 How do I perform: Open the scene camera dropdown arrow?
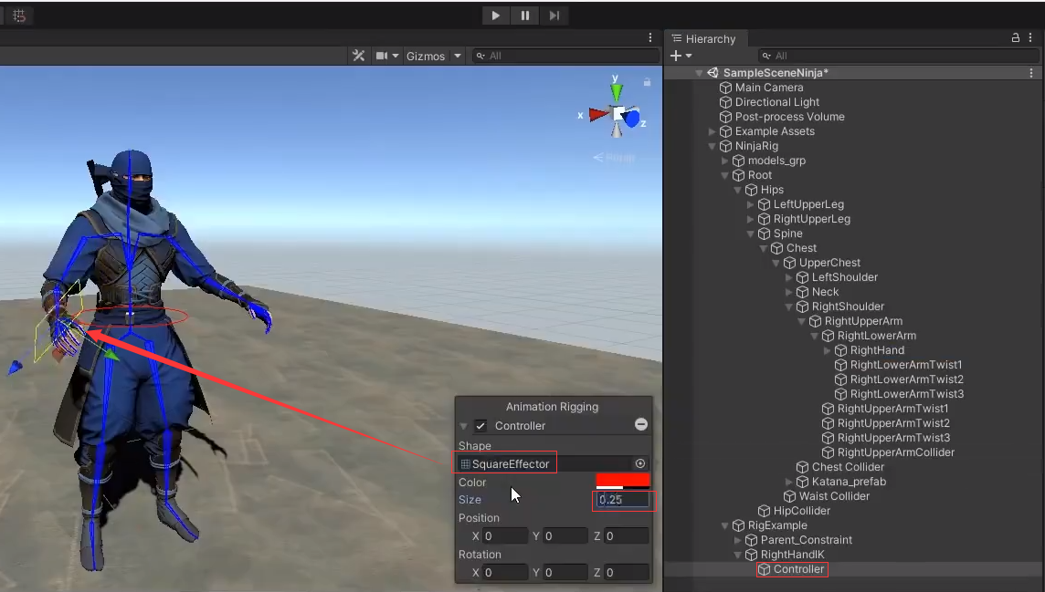tap(396, 56)
